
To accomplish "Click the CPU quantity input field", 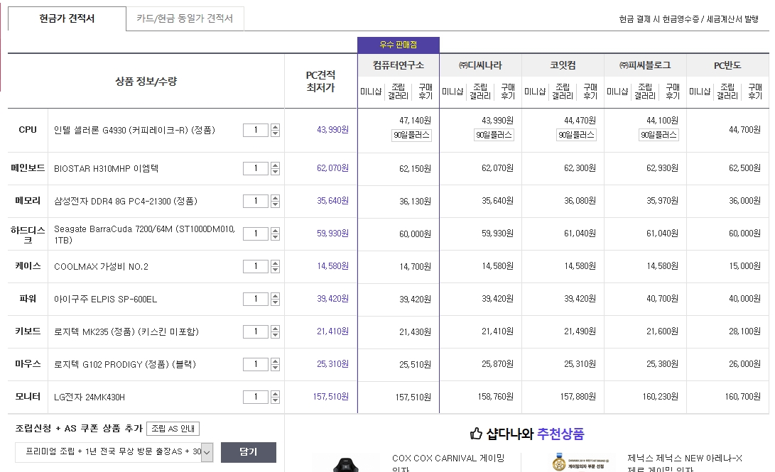I will [256, 130].
